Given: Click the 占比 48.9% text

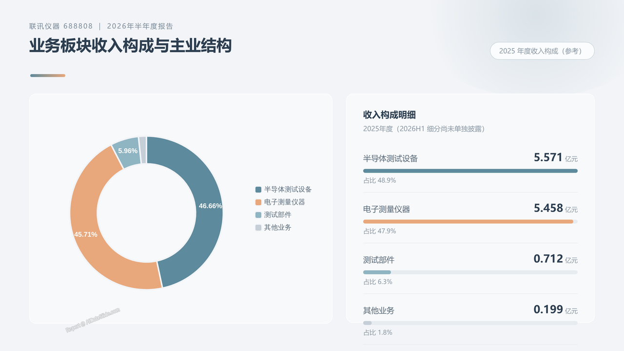Looking at the screenshot, I should (x=379, y=180).
